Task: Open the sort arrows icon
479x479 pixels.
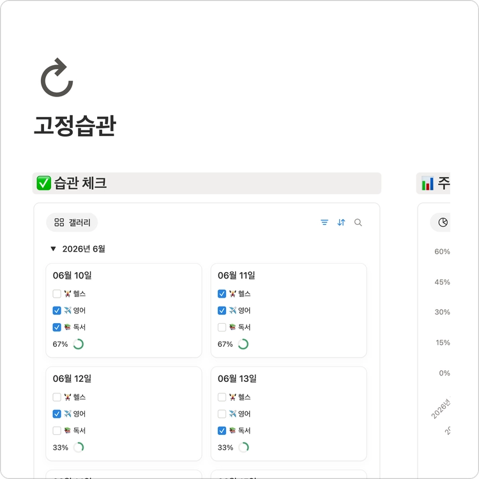Action: pos(341,222)
